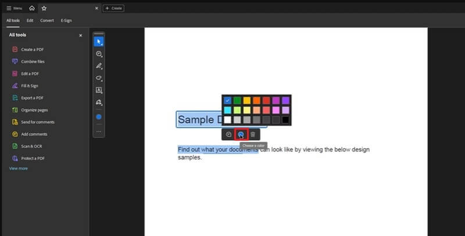Click the highlighted 'Find out what your' text
This screenshot has height=236, width=465.
[x=202, y=149]
